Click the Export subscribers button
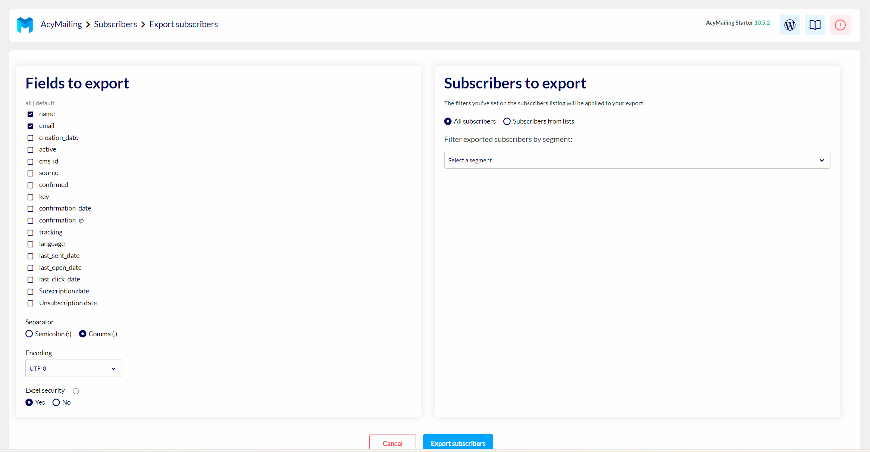870x452 pixels. (x=458, y=443)
